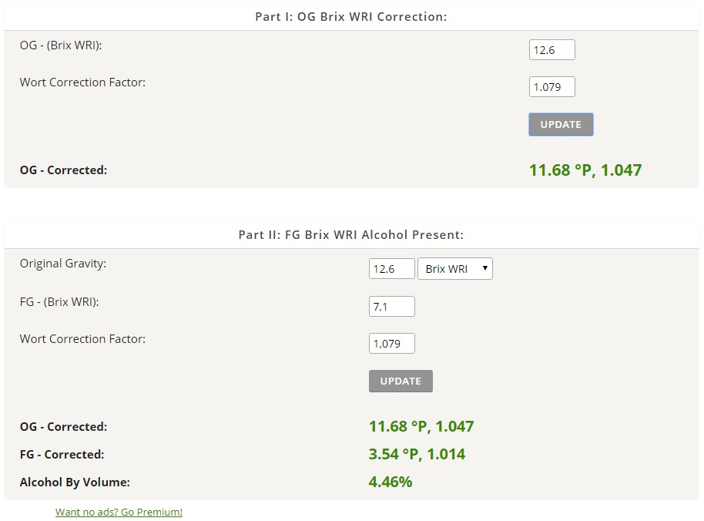704x521 pixels.
Task: Click the dropdown arrow beside Brix WRI
Action: (485, 268)
